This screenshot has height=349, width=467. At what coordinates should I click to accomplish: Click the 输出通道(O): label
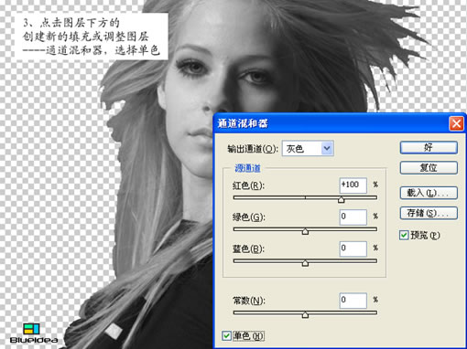coord(253,149)
